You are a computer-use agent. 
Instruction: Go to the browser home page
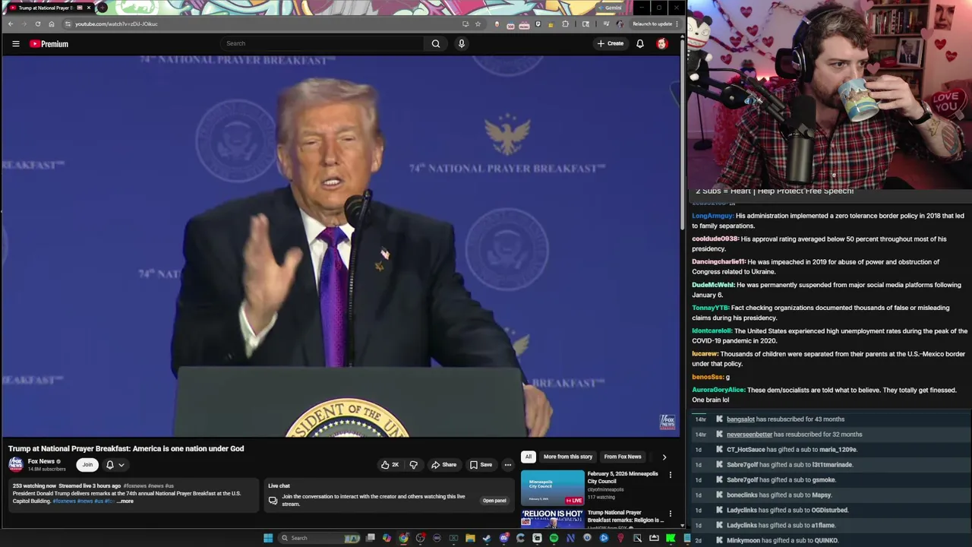(x=52, y=24)
